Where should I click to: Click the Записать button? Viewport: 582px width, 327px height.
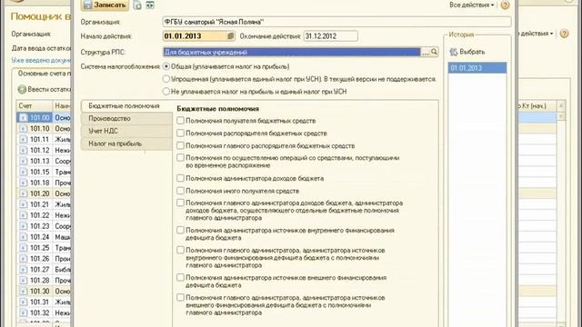(105, 5)
